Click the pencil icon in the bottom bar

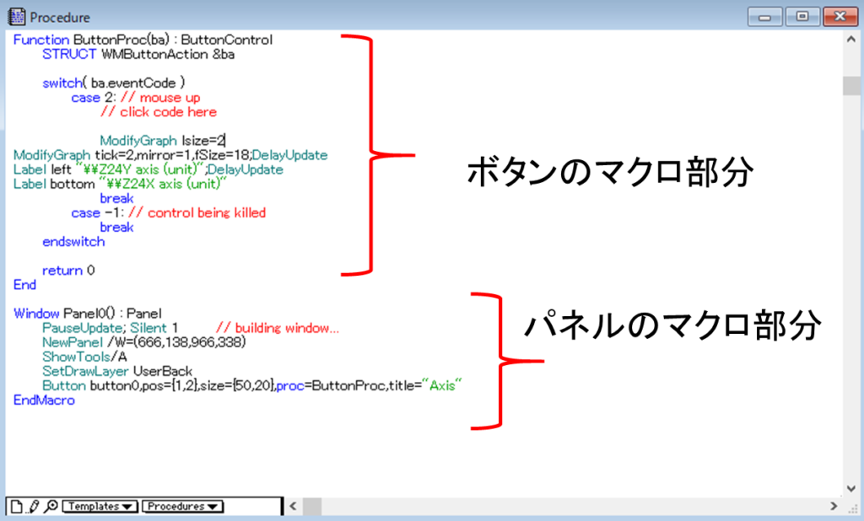click(x=33, y=506)
